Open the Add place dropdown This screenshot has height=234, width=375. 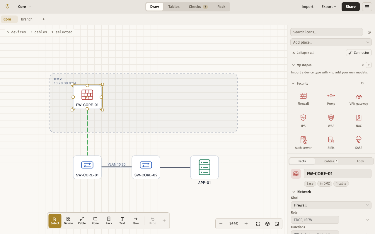(x=331, y=42)
